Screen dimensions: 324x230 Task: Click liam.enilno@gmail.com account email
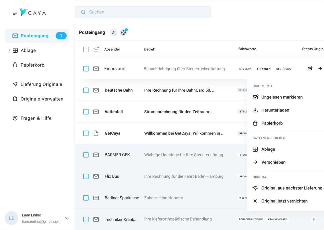(41, 222)
